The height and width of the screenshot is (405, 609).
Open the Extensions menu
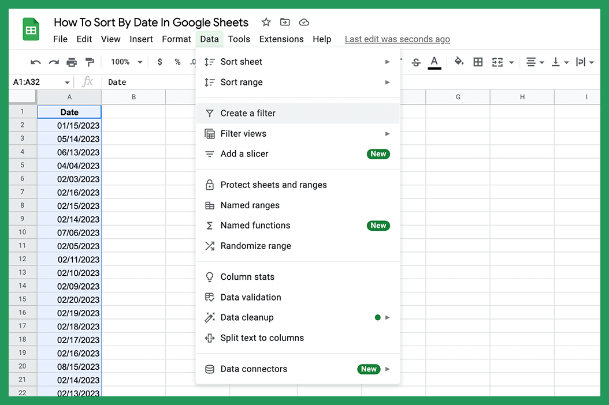click(281, 39)
